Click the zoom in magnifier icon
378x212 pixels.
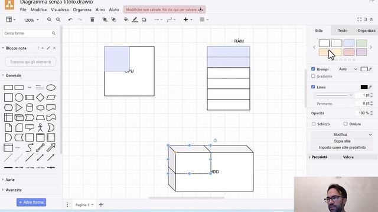click(x=49, y=19)
